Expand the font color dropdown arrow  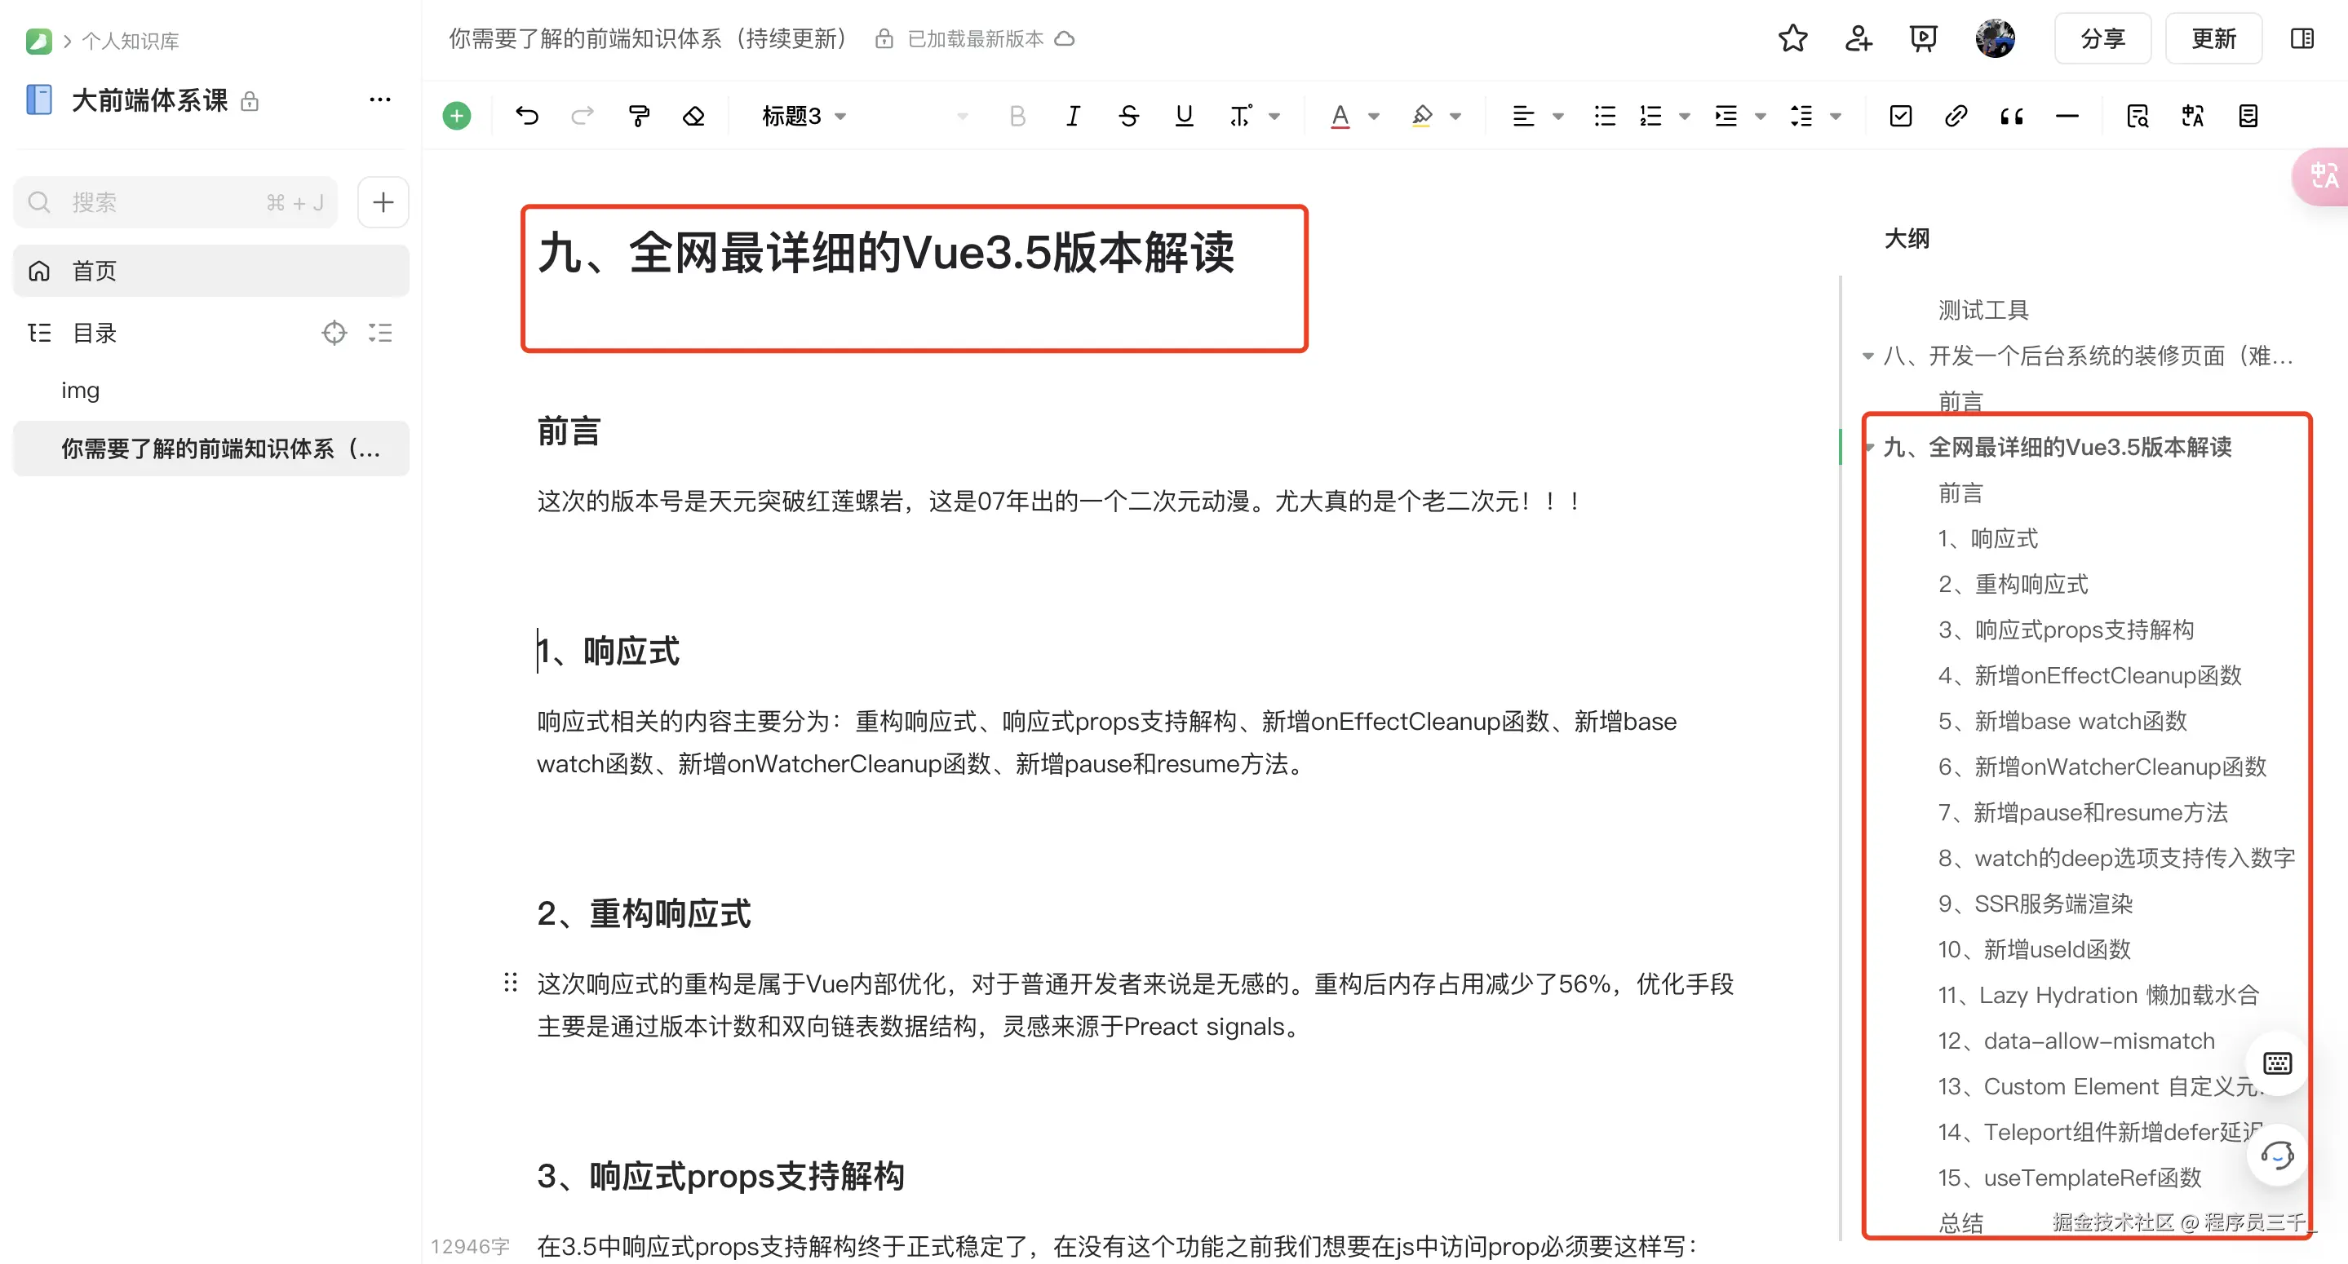pyautogui.click(x=1374, y=116)
